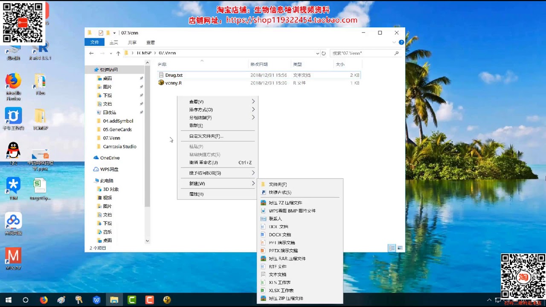Choose 撤消 重命名(U) in the context menu
The image size is (546, 307).
[x=217, y=162]
